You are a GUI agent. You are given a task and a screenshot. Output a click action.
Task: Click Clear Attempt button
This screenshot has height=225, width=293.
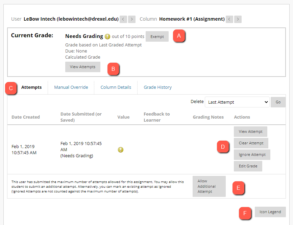[251, 143]
